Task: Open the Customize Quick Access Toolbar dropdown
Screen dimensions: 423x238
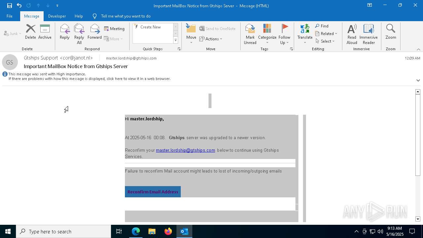Action: [57, 6]
